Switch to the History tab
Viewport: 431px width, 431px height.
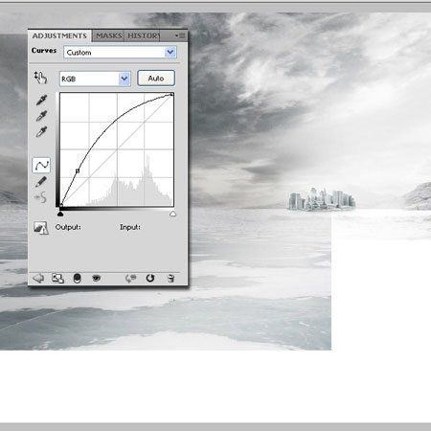(143, 35)
